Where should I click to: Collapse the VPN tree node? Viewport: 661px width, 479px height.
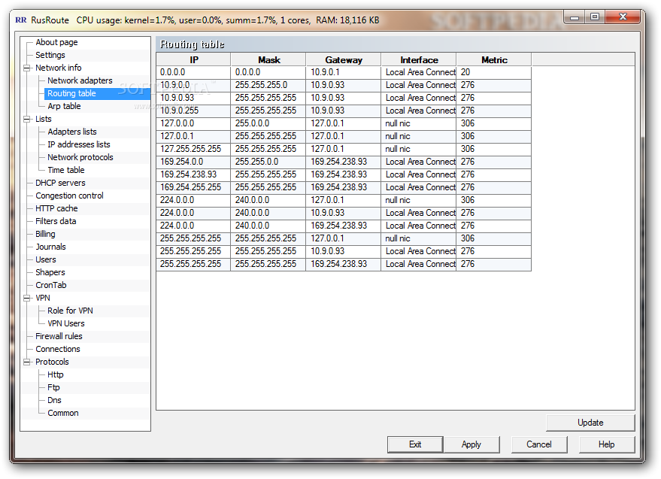coord(27,298)
